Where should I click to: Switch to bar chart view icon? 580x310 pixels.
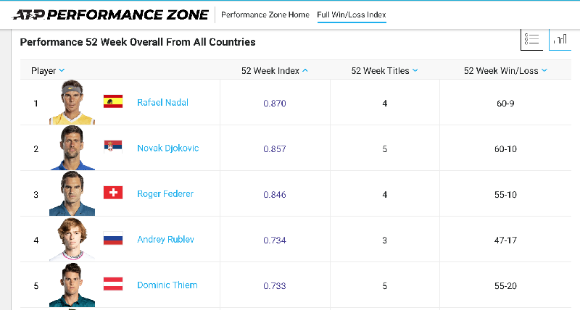562,40
